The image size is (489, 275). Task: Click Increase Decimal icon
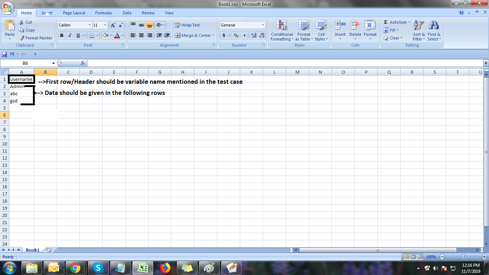point(254,35)
